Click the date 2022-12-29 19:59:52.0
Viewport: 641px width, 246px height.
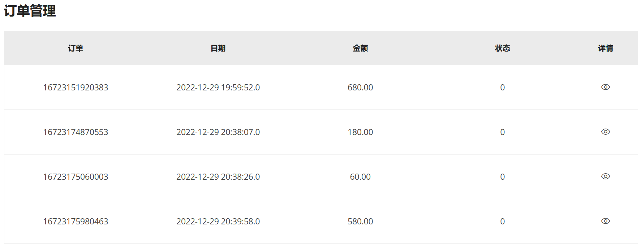pyautogui.click(x=218, y=88)
